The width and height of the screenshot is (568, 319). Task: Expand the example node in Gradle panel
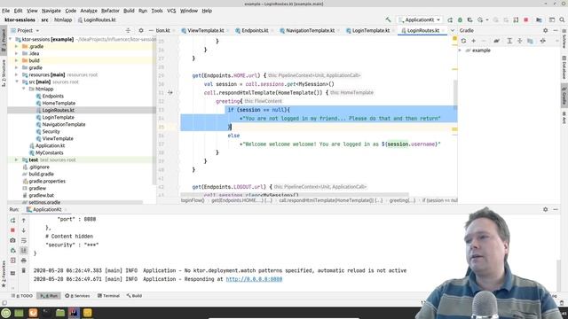(461, 51)
